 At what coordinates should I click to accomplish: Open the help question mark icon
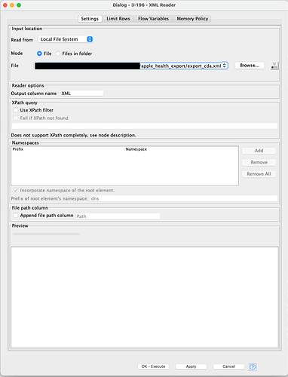tap(253, 366)
